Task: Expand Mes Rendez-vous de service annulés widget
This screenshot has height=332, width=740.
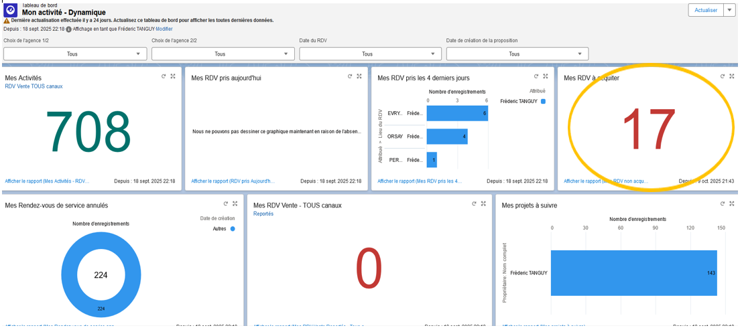Action: pyautogui.click(x=235, y=203)
